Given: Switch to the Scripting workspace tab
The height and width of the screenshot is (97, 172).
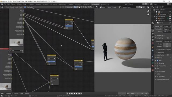Looking at the screenshot, I should [103, 4].
